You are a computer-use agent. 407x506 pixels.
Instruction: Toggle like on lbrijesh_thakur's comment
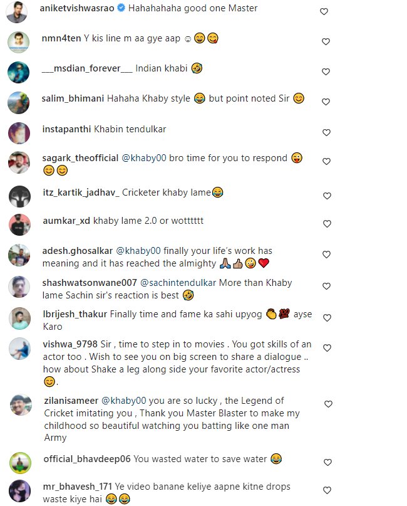pyautogui.click(x=326, y=317)
